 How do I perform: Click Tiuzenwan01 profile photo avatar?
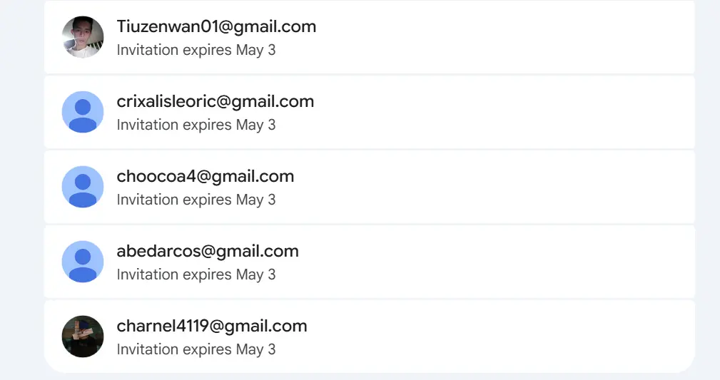coord(83,37)
